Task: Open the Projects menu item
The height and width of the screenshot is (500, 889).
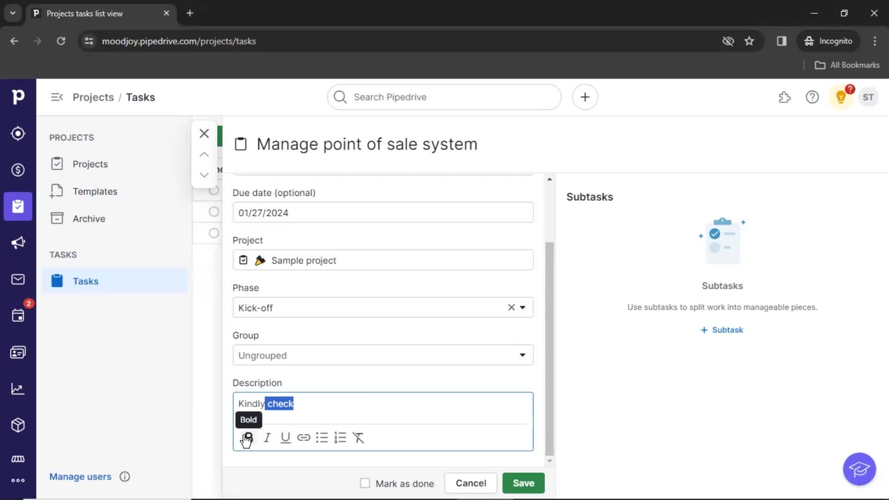Action: point(90,163)
